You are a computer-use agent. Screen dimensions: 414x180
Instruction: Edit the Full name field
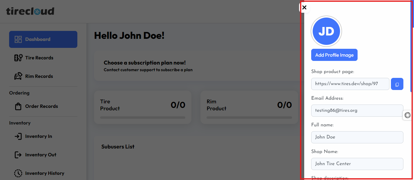(x=357, y=137)
